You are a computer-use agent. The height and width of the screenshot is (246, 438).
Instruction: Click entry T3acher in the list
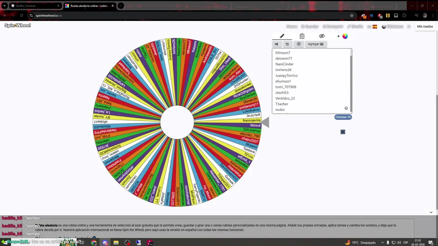(x=282, y=104)
